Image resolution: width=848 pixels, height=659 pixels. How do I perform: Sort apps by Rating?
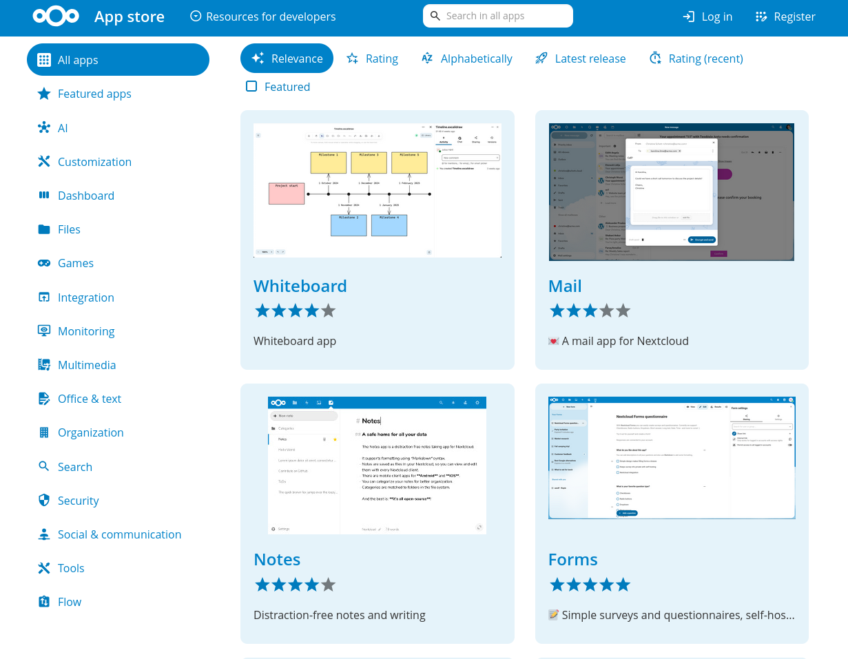click(372, 59)
